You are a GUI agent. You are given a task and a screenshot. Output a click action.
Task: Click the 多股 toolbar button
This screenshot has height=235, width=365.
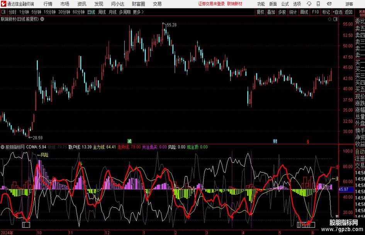282,12
